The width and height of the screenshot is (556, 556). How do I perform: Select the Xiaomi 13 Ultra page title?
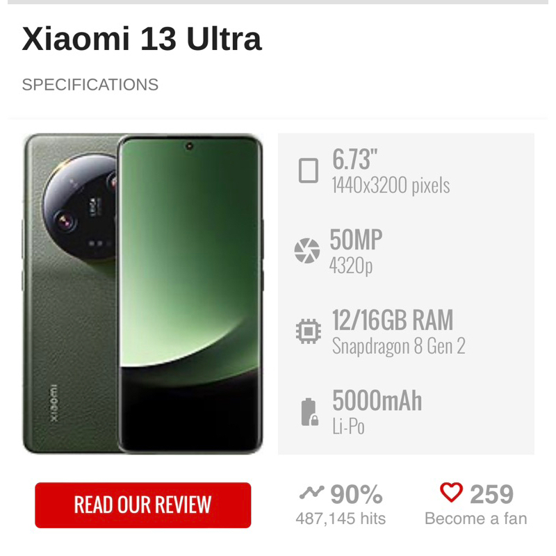coord(142,40)
